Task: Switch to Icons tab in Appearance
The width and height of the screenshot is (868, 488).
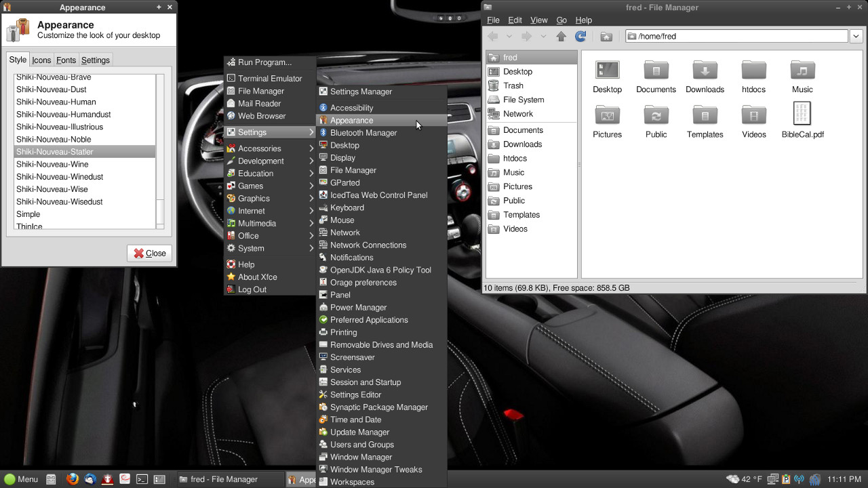Action: (x=41, y=60)
